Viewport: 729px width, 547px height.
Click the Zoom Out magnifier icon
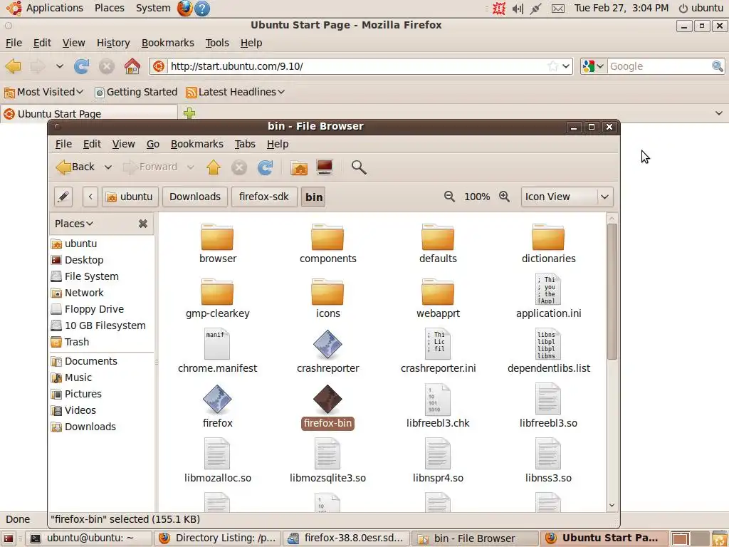point(449,197)
